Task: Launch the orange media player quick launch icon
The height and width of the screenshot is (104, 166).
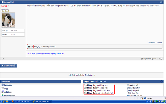Action: 7,101
